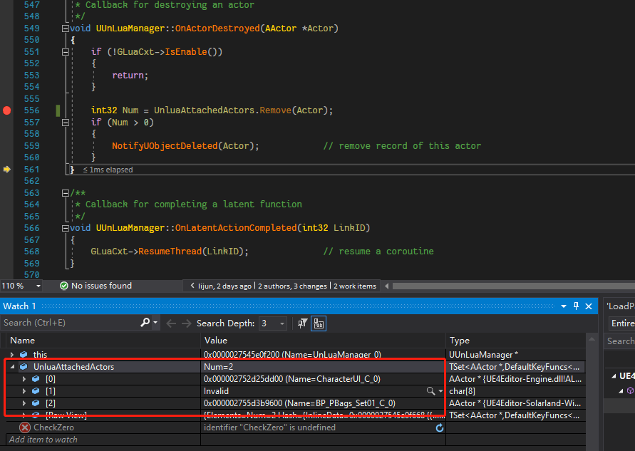Click the filter icon beside Search Depth
This screenshot has height=451, width=635.
click(302, 323)
